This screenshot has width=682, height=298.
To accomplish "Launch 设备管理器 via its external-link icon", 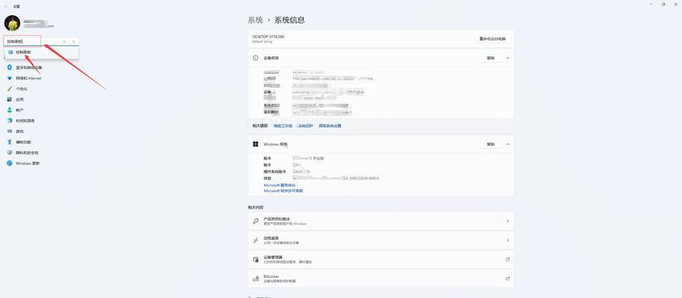I will click(507, 259).
